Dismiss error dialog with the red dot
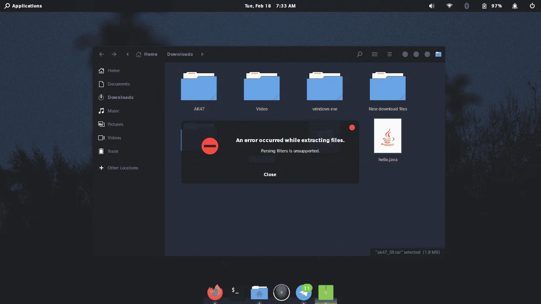Image resolution: width=541 pixels, height=304 pixels. click(x=352, y=127)
